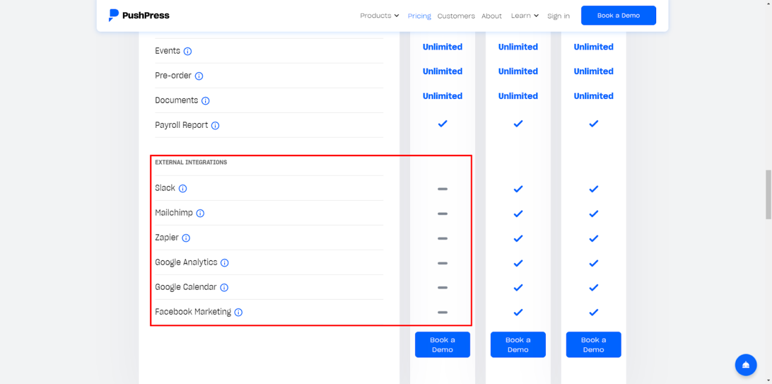Open info icon next to Mailchimp

(200, 213)
